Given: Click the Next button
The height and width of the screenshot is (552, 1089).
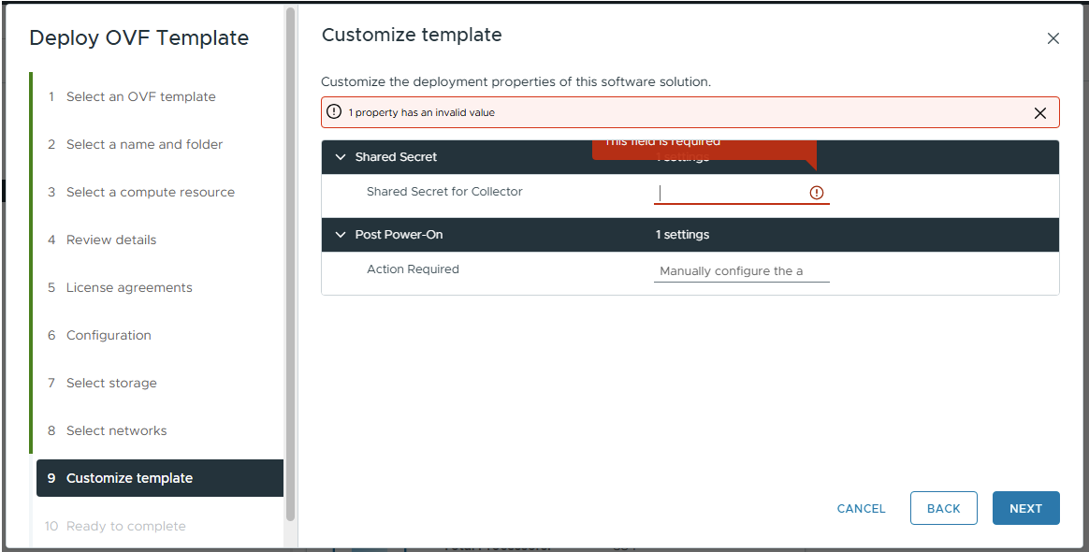Looking at the screenshot, I should pyautogui.click(x=1025, y=508).
